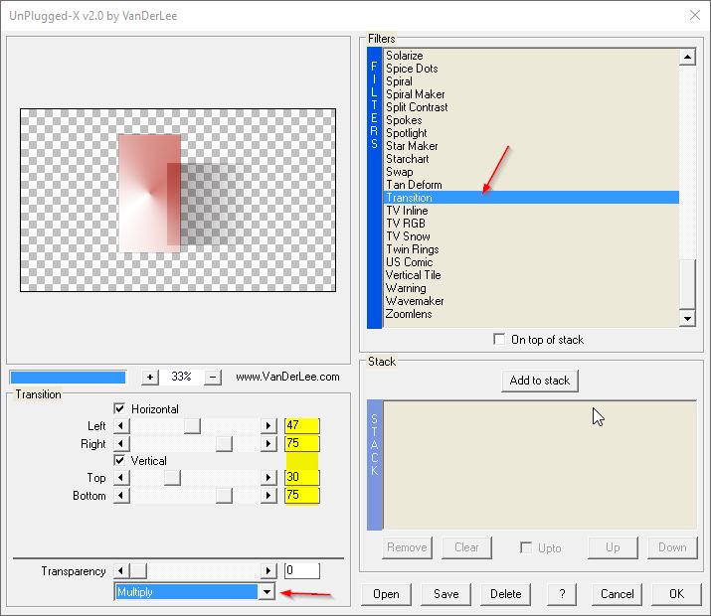Screen dimensions: 711x616
Task: Click the Left value input field
Action: click(x=301, y=426)
